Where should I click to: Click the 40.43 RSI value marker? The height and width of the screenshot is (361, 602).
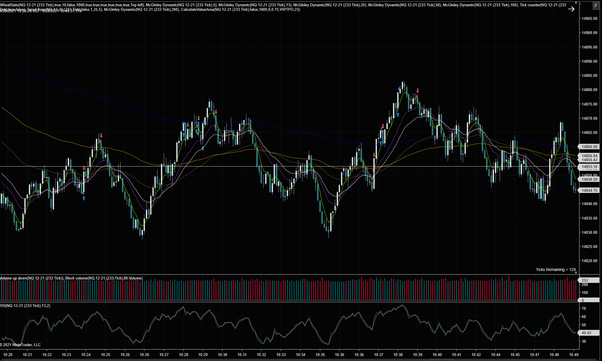[589, 333]
